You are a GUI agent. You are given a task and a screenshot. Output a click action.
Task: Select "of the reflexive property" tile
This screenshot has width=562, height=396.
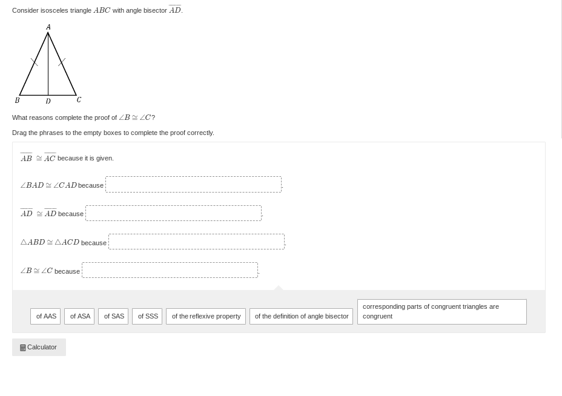point(206,316)
